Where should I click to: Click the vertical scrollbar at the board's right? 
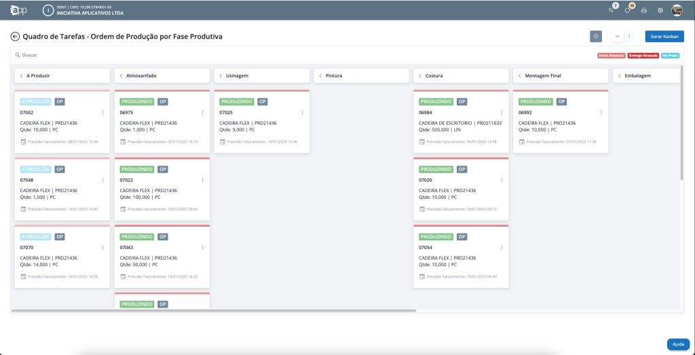point(681,123)
